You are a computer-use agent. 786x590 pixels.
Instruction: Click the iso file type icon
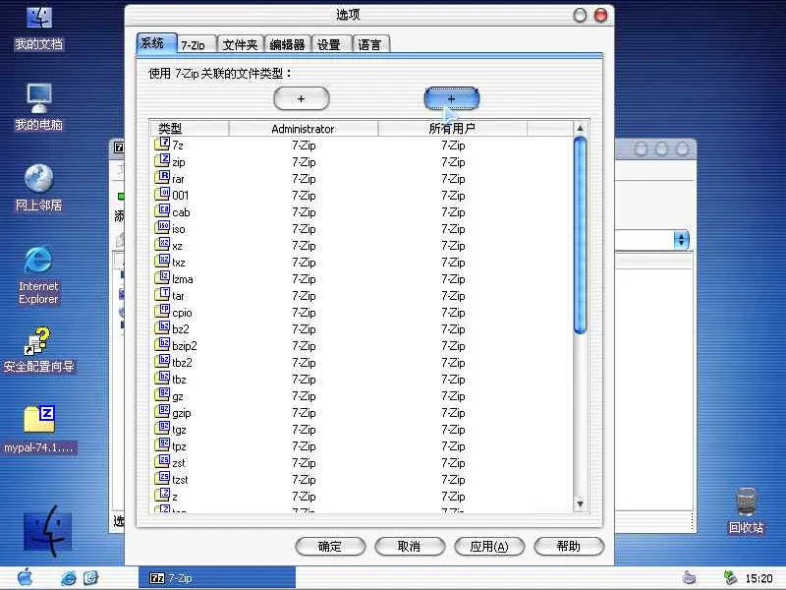[162, 228]
